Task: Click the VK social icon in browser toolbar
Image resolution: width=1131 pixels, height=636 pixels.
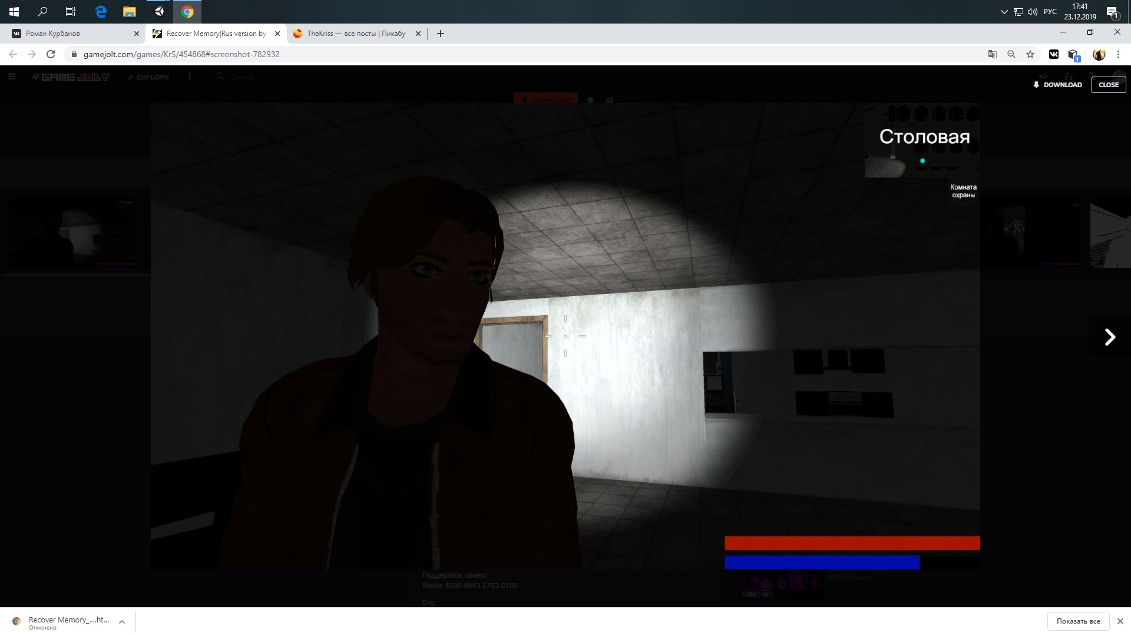Action: pos(1054,54)
